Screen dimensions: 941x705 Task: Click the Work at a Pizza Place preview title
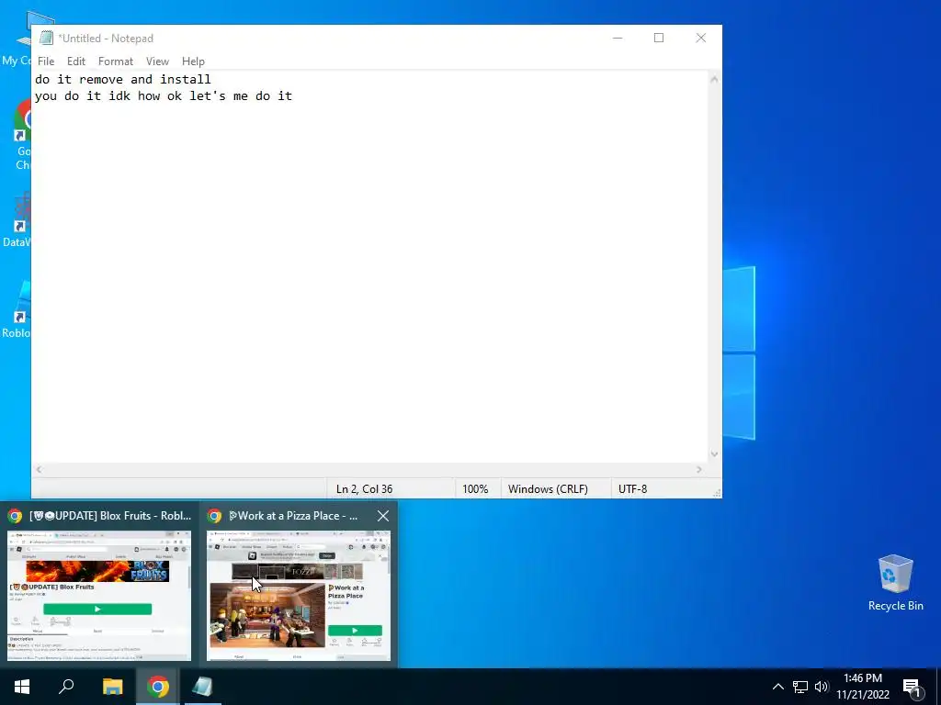[293, 516]
